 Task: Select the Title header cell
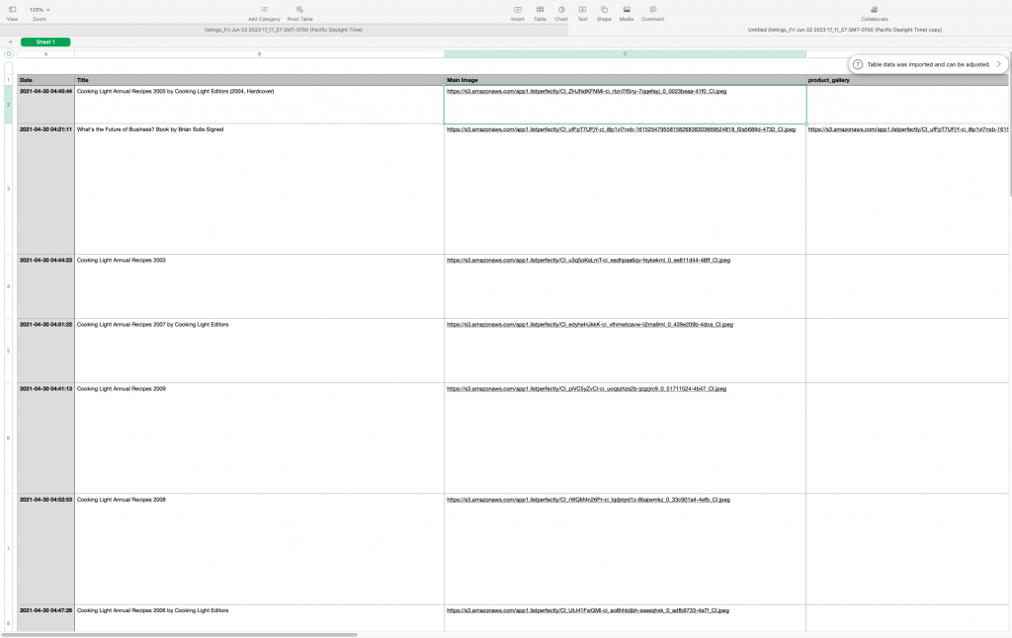(x=260, y=80)
